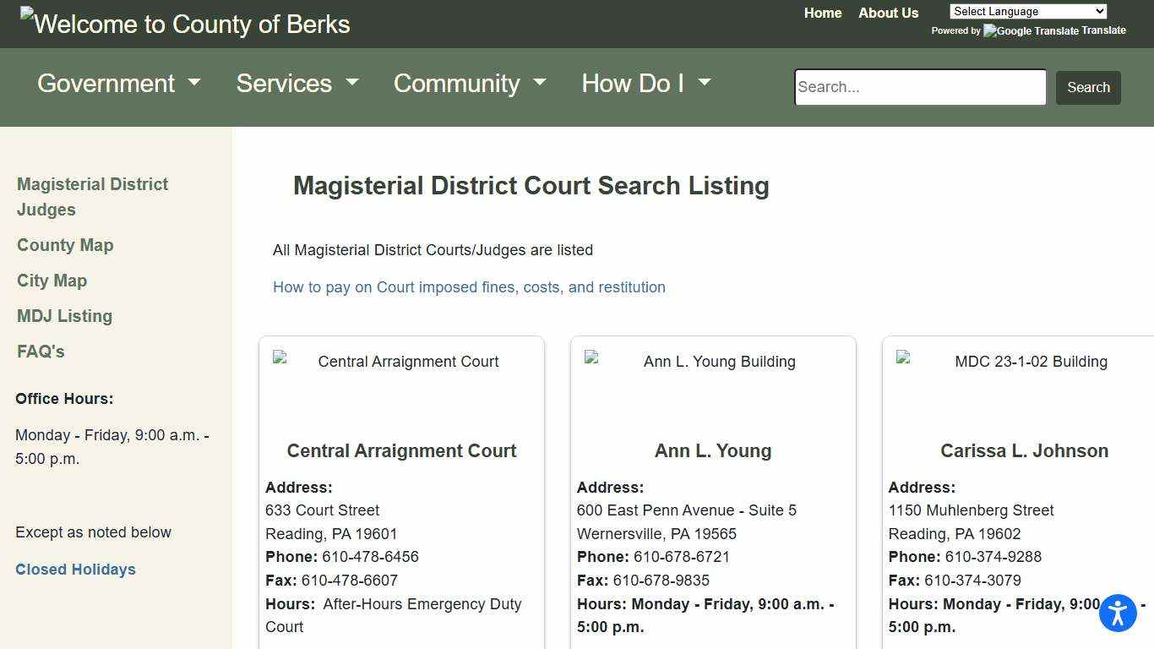Open the MDJ Listing page
This screenshot has height=649, width=1154.
64,316
